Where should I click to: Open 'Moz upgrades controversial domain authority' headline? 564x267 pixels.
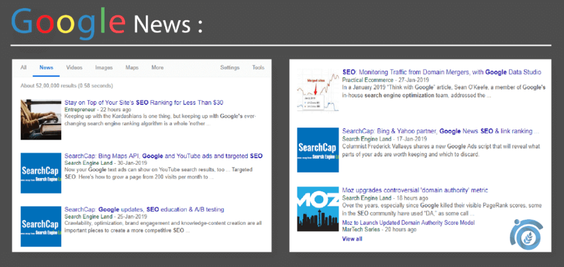coord(415,190)
